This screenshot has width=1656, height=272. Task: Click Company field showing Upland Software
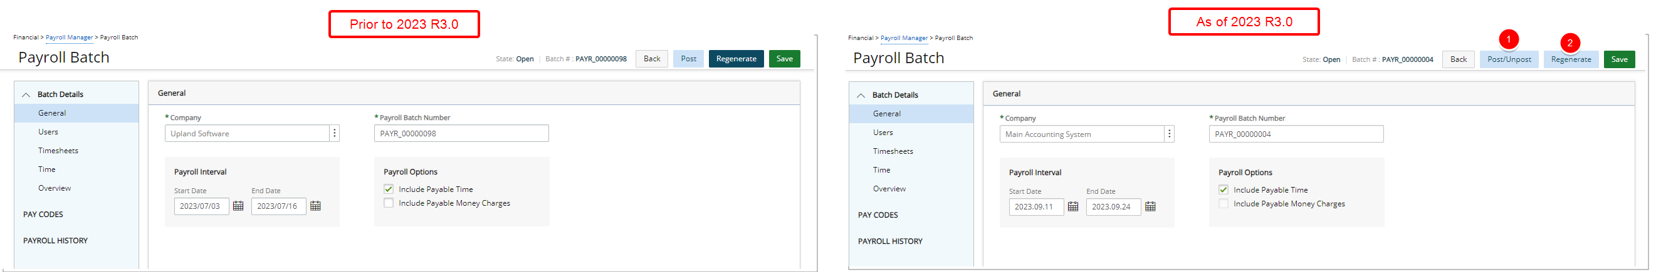247,133
